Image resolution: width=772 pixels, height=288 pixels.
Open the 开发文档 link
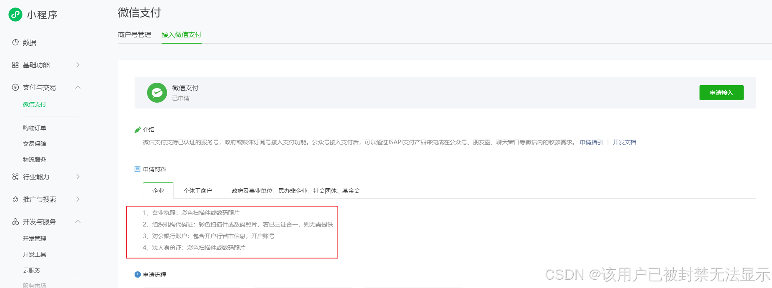click(x=625, y=142)
